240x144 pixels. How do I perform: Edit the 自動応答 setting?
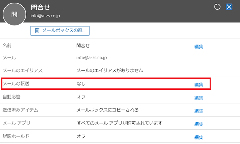click(x=199, y=98)
